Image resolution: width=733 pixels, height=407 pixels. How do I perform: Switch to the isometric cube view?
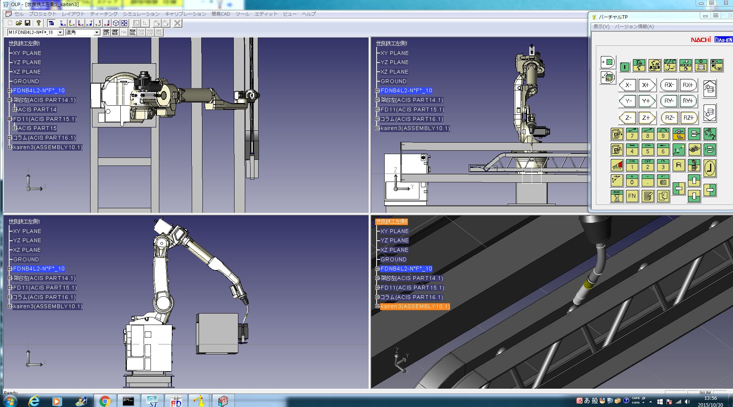click(x=116, y=23)
